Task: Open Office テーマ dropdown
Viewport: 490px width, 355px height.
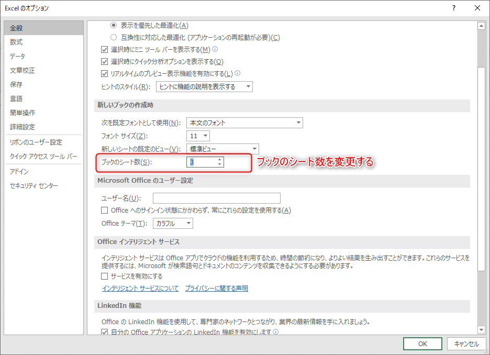Action: [x=173, y=224]
